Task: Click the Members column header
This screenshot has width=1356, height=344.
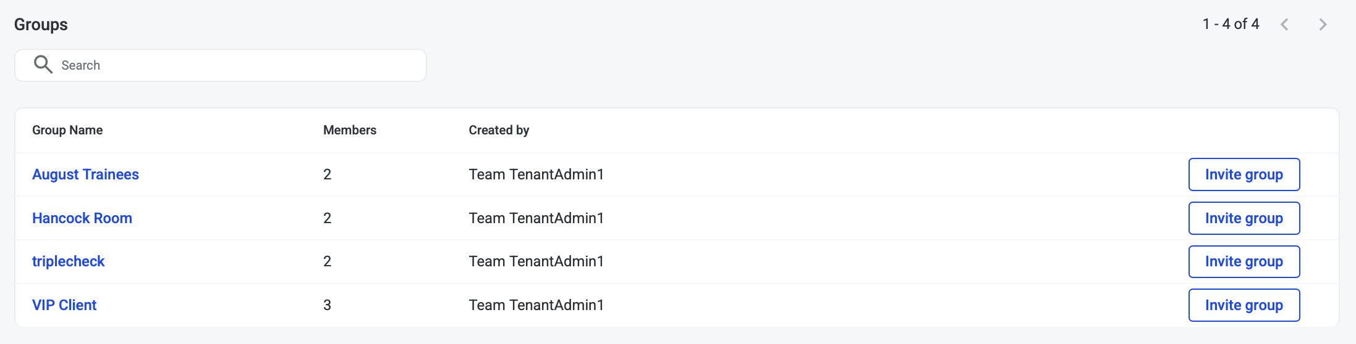Action: coord(350,130)
